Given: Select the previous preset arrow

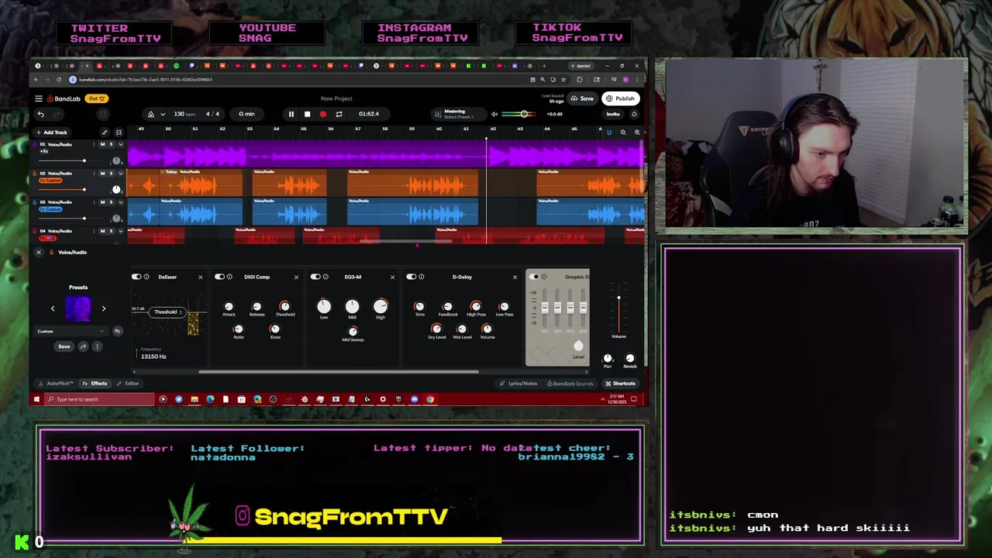Looking at the screenshot, I should tap(53, 308).
